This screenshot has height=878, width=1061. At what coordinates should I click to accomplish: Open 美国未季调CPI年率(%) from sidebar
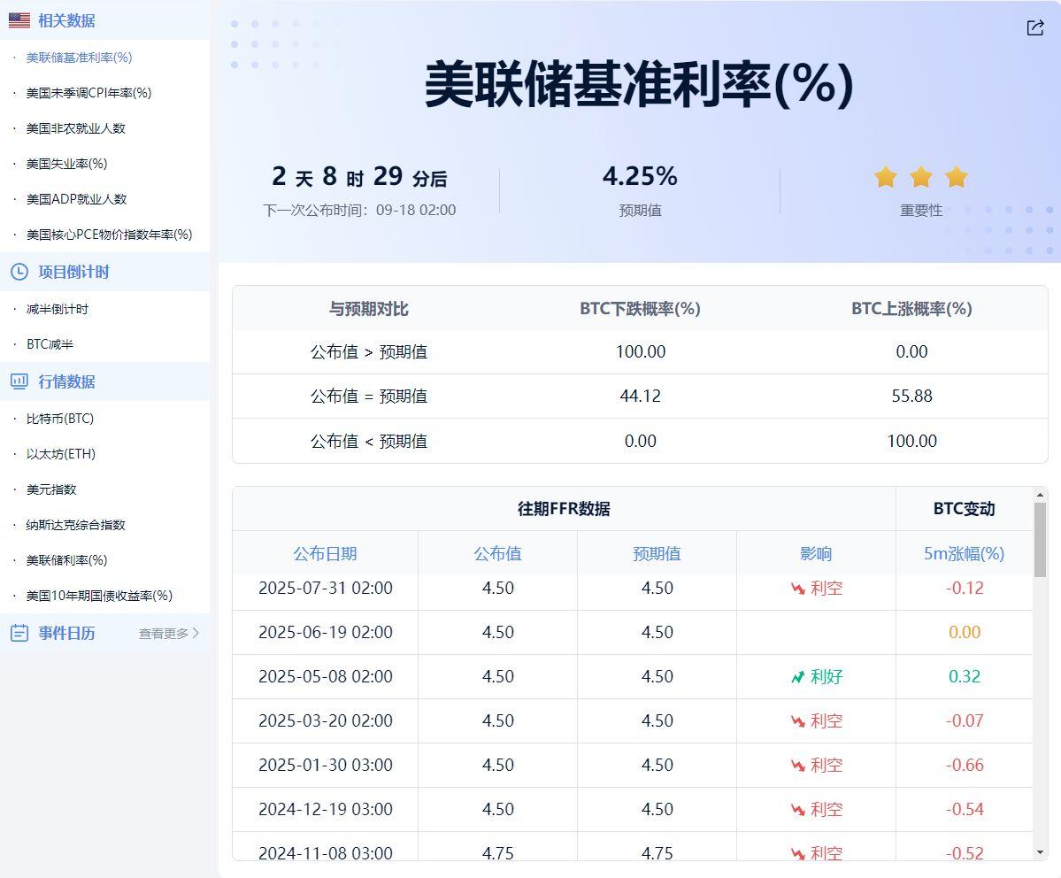88,93
